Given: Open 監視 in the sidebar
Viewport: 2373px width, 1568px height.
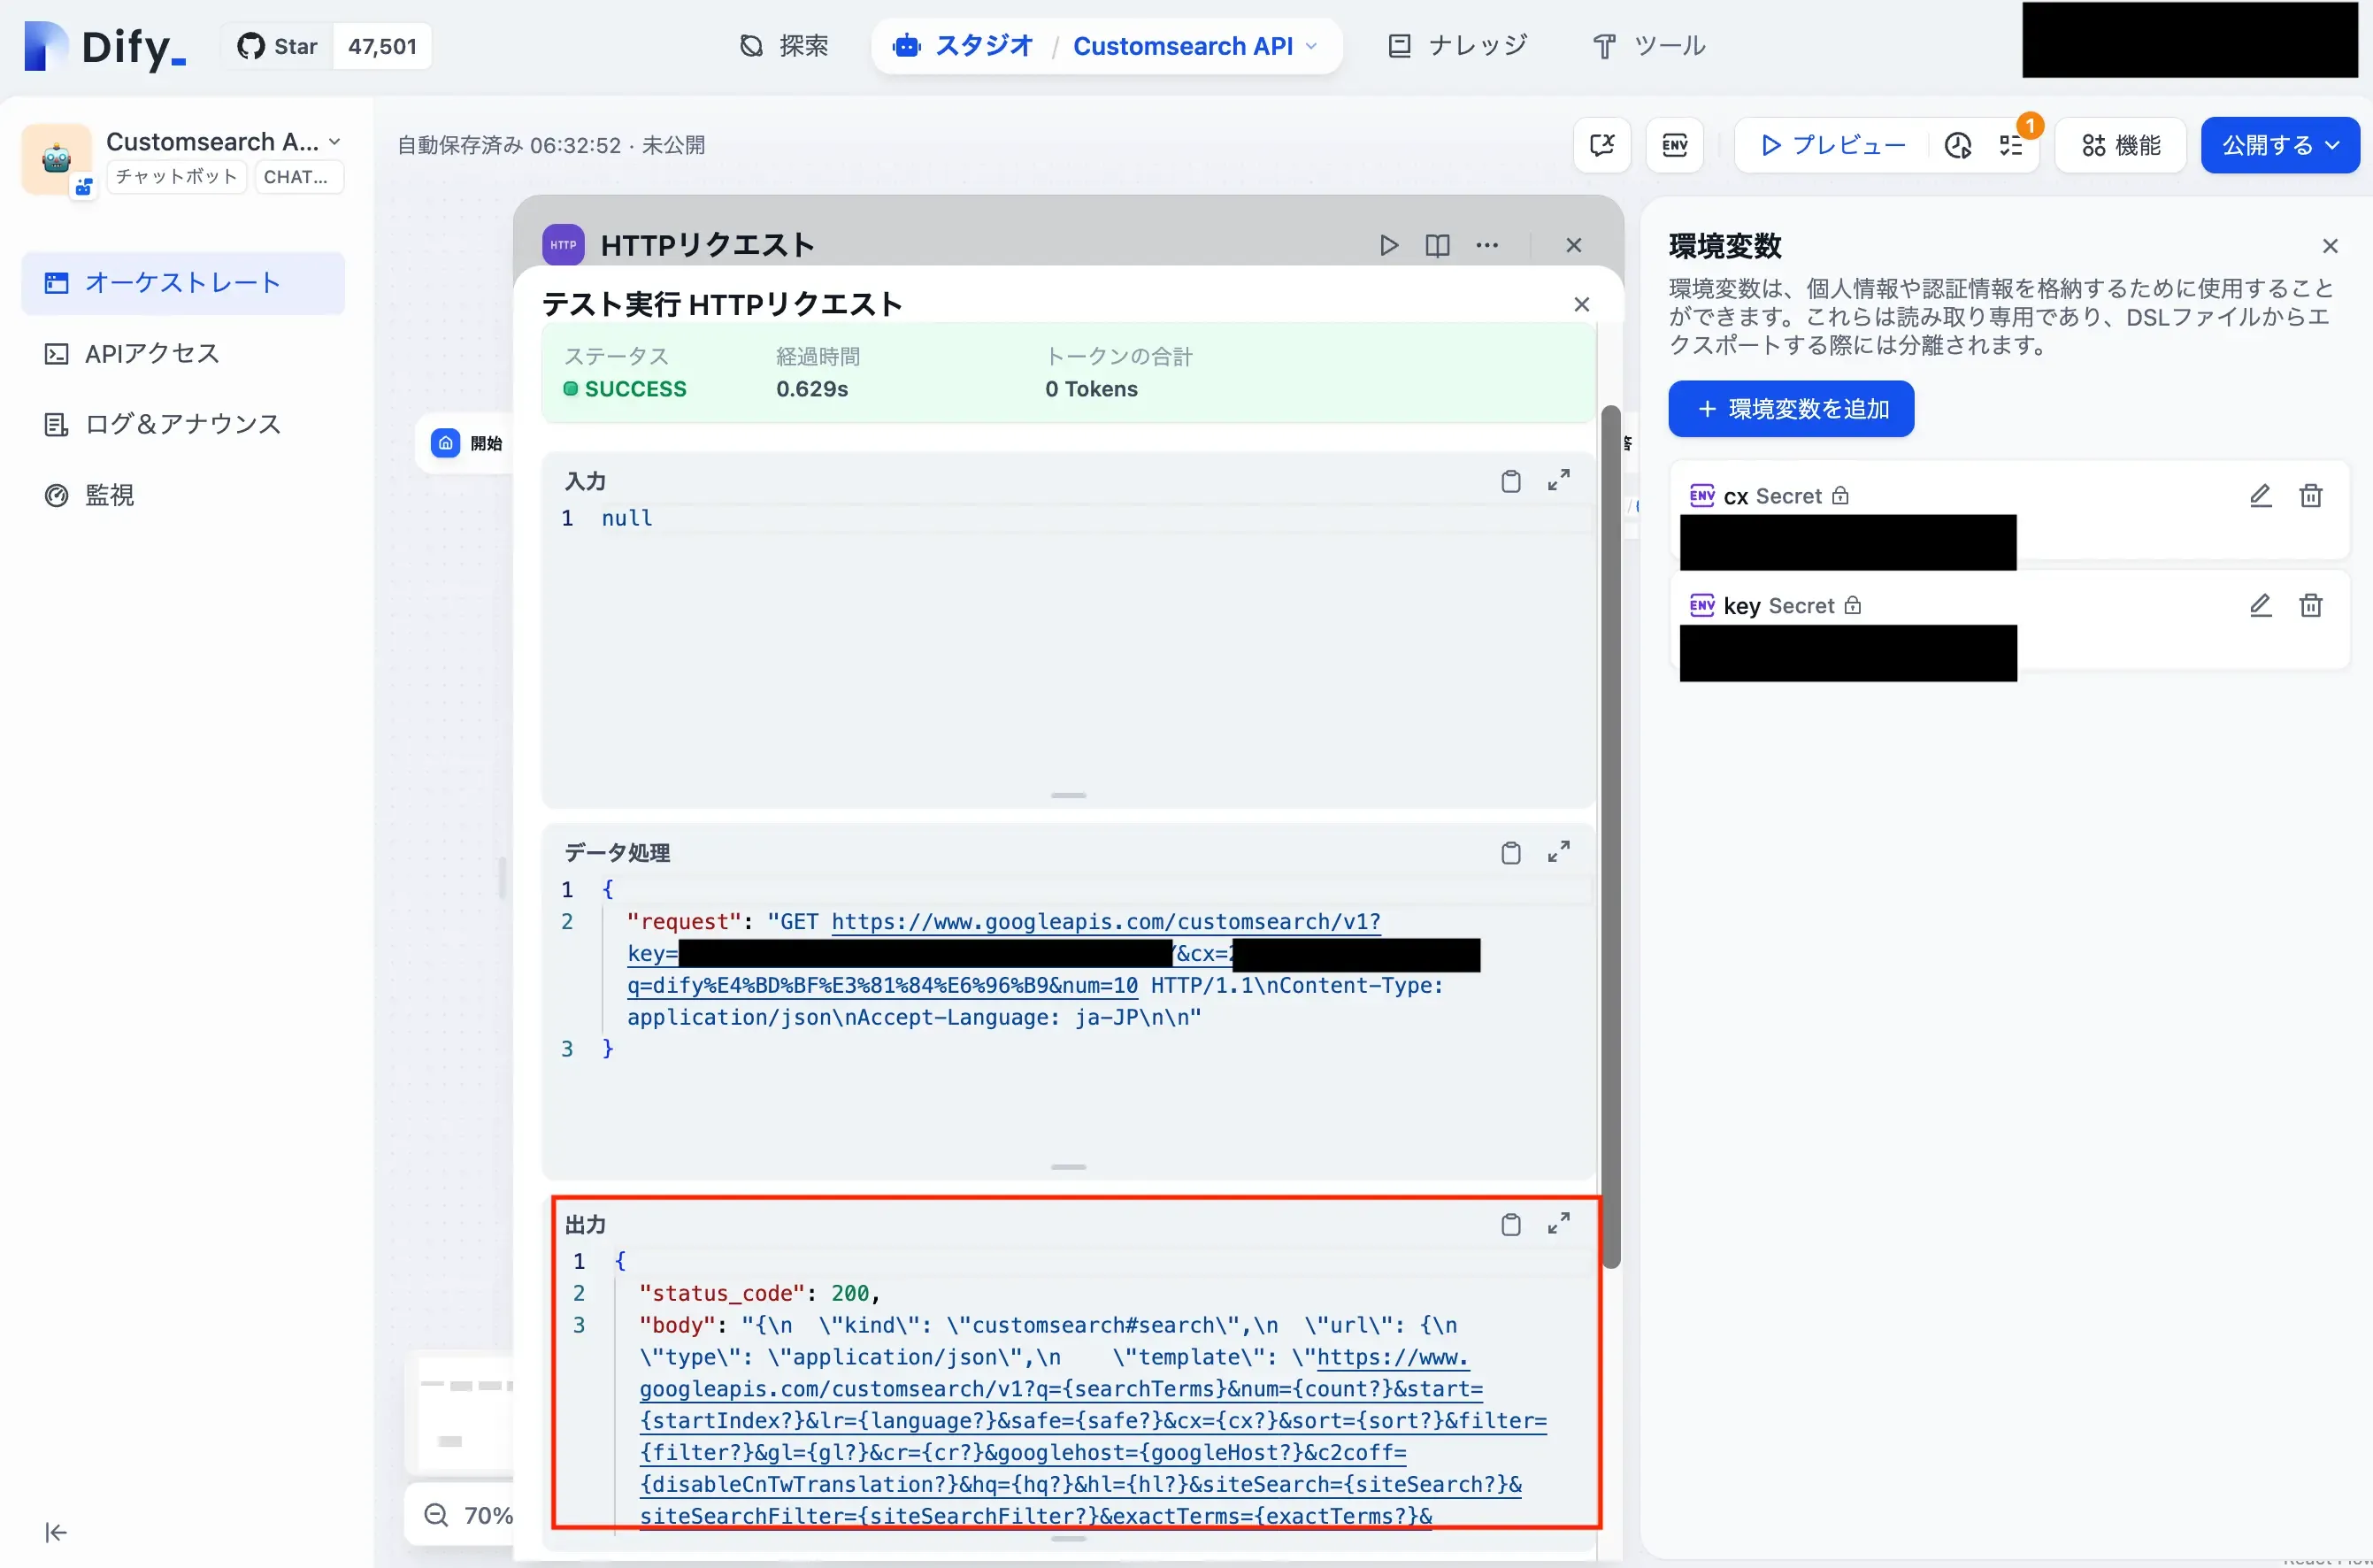Looking at the screenshot, I should tap(183, 495).
